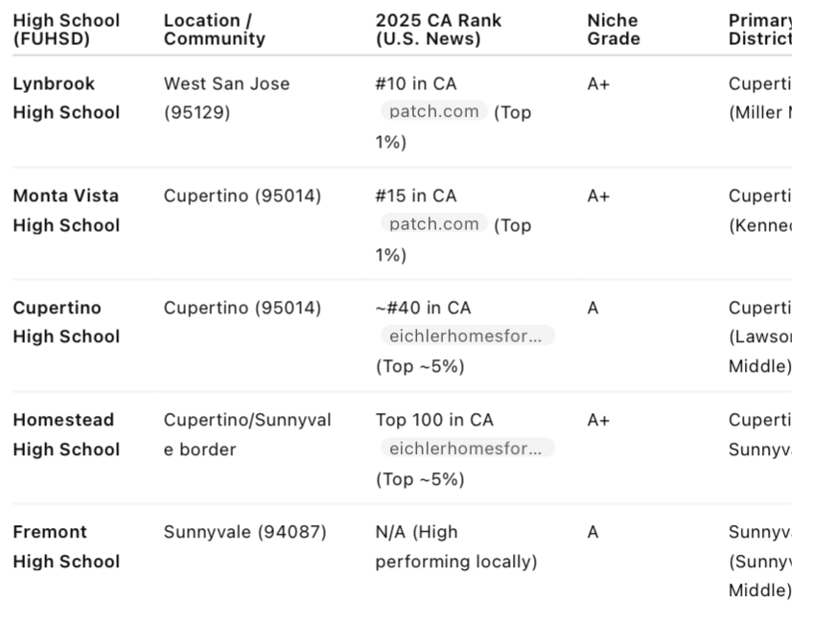This screenshot has width=836, height=621.
Task: Click the High School (FUHSD) column header
Action: (67, 30)
